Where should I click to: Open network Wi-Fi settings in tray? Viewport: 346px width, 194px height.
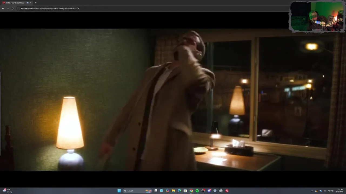pyautogui.click(x=329, y=191)
